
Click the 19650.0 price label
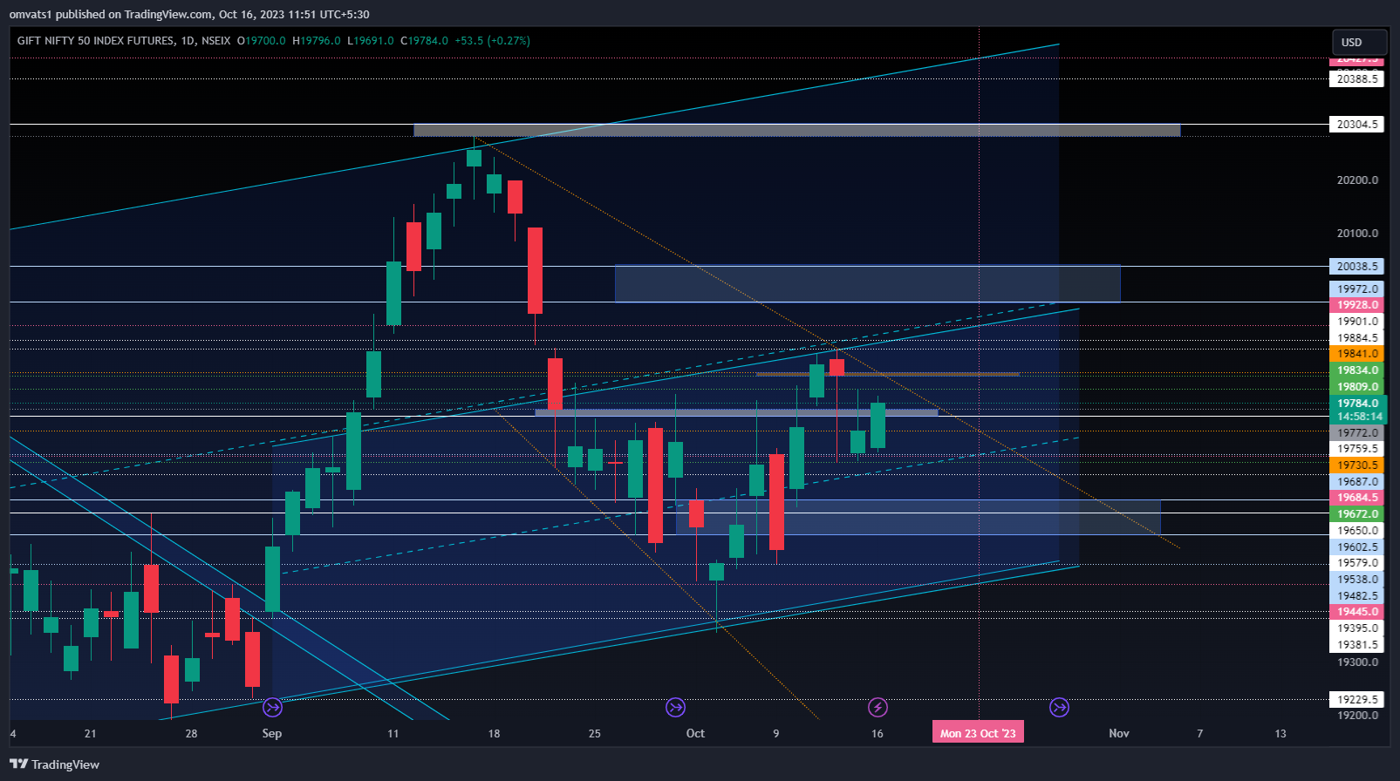pos(1357,531)
